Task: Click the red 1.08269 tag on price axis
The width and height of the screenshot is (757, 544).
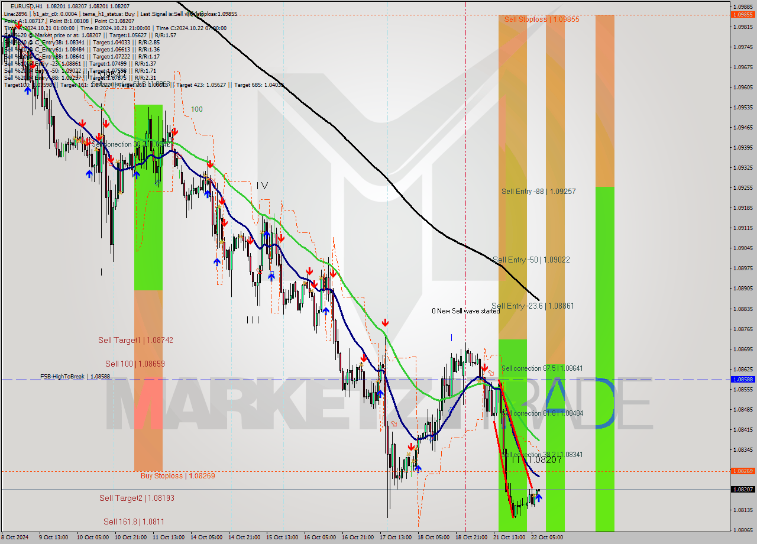Action: point(742,471)
